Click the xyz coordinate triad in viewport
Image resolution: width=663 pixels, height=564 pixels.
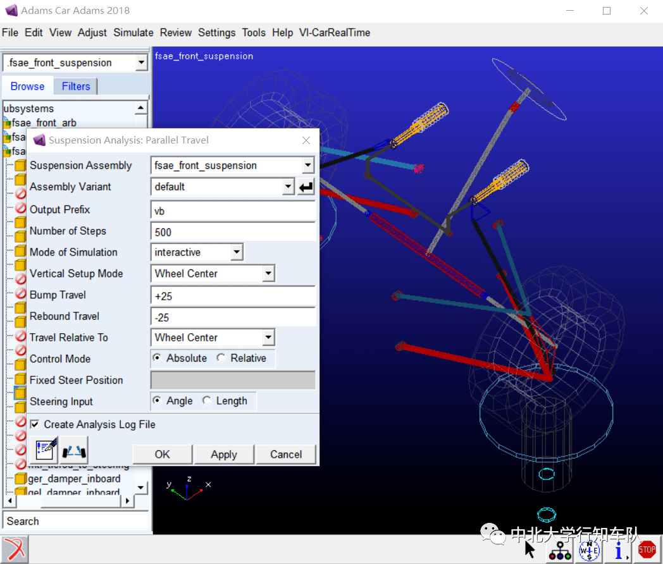[x=188, y=488]
